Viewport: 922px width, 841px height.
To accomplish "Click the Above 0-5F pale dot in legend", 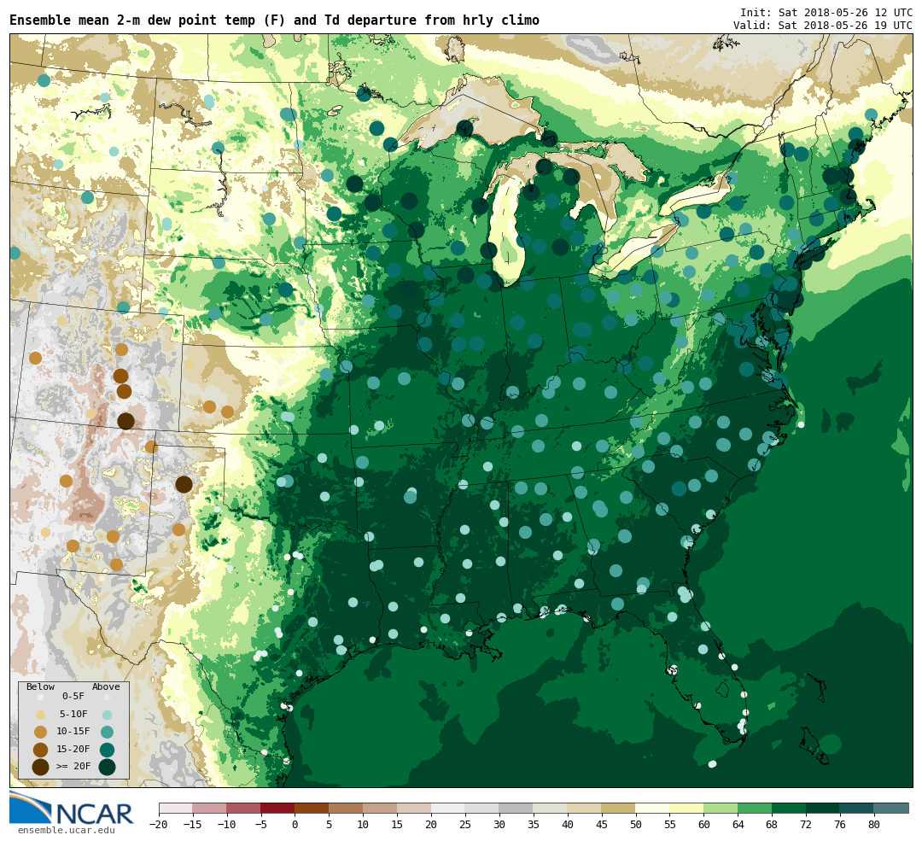I will coord(107,697).
